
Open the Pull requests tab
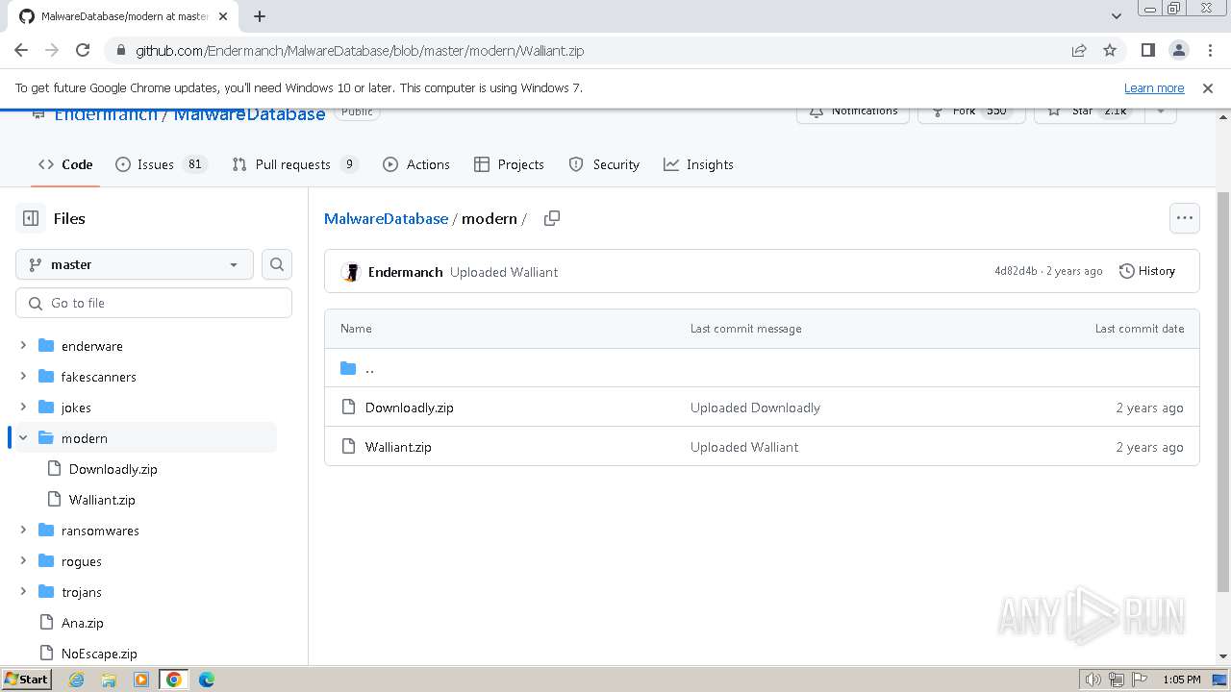(293, 164)
